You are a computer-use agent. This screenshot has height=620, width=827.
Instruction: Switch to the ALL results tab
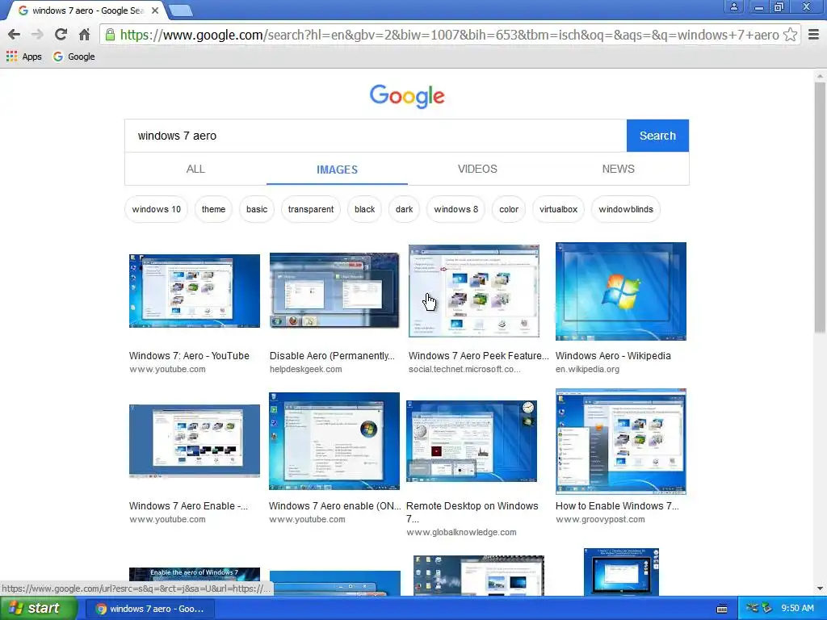click(195, 169)
